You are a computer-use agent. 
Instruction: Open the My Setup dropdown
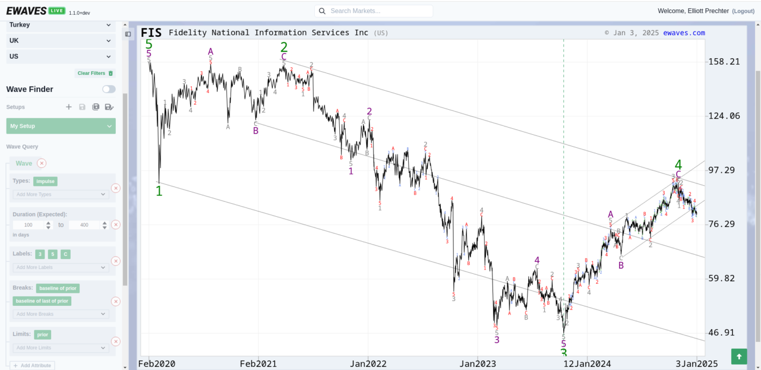pyautogui.click(x=61, y=126)
